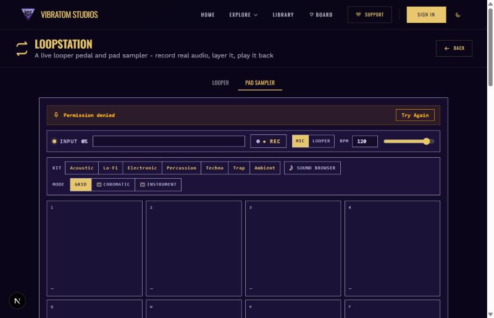Choose the Electronic kit
The width and height of the screenshot is (494, 318).
tap(142, 168)
